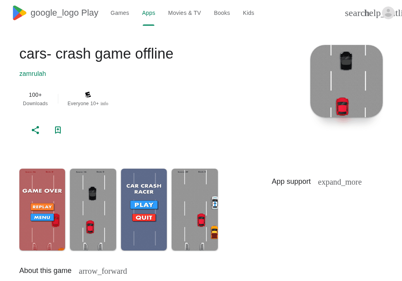This screenshot has width=402, height=281.
Task: View the Car Crash Racer menu screenshot
Action: tap(144, 210)
